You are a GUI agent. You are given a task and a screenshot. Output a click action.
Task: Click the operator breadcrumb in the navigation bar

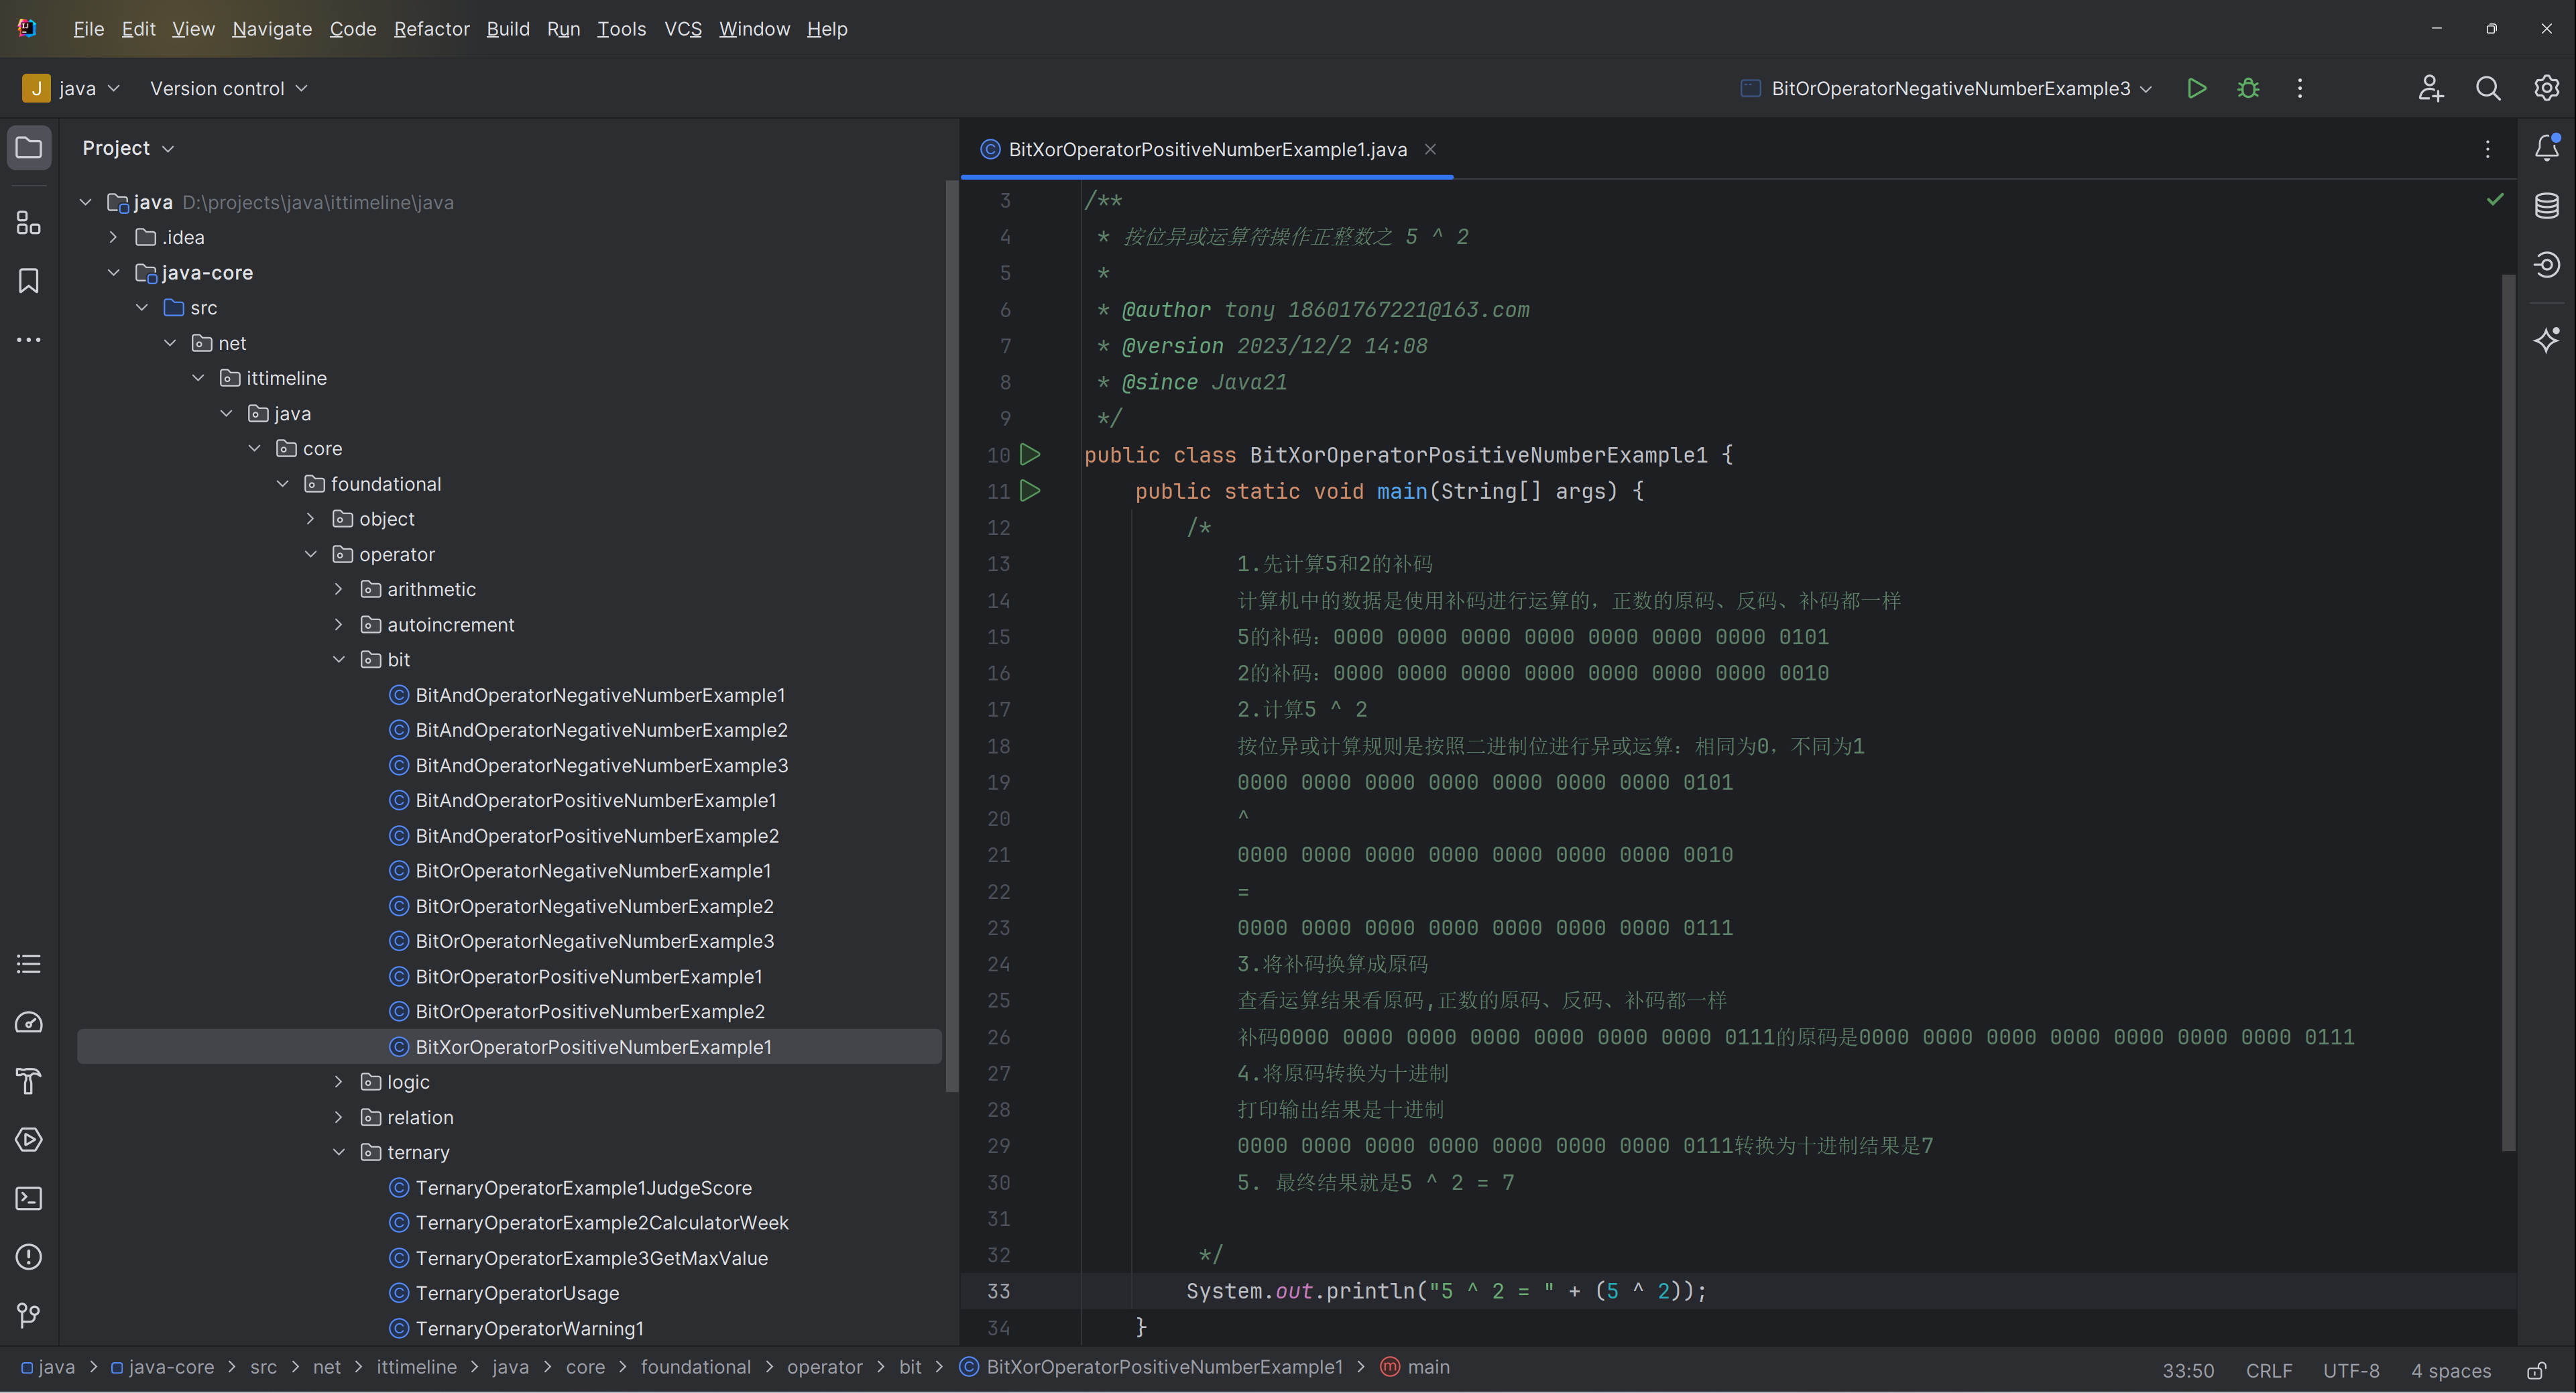824,1366
